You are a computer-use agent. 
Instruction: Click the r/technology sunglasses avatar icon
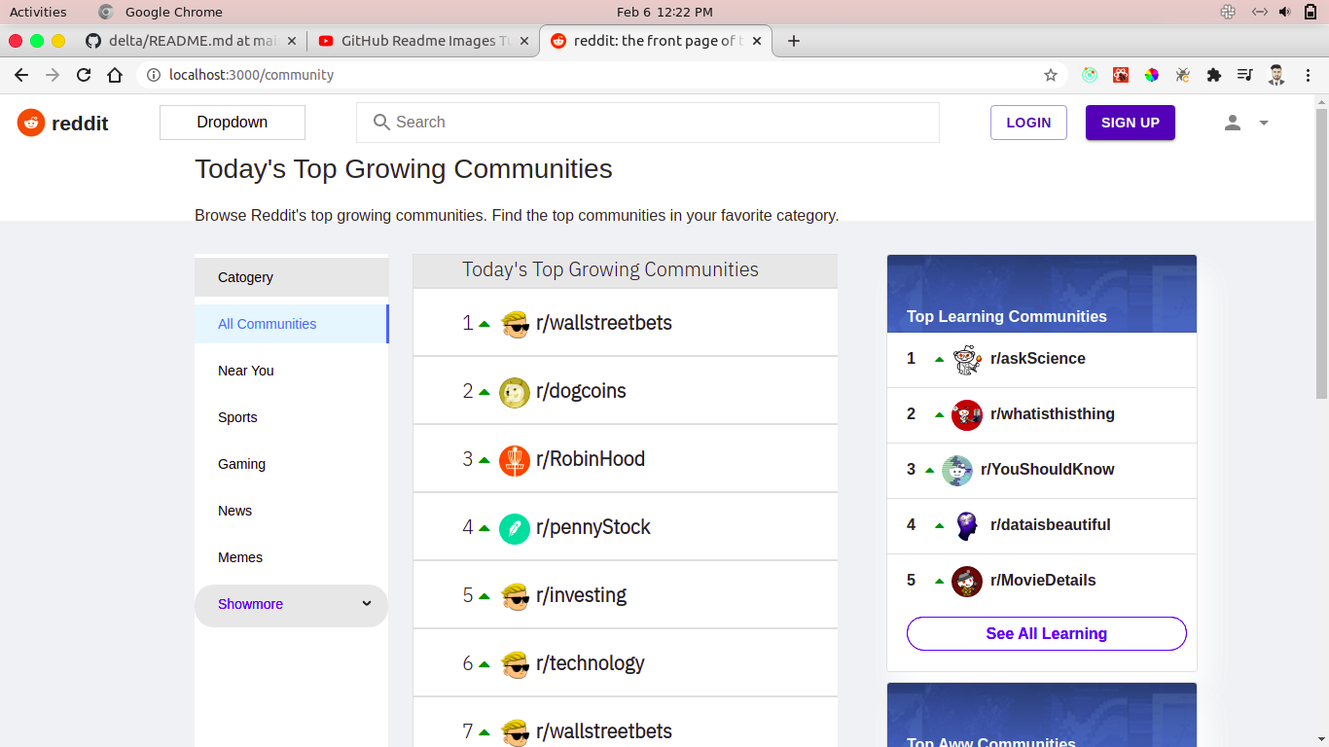[515, 664]
